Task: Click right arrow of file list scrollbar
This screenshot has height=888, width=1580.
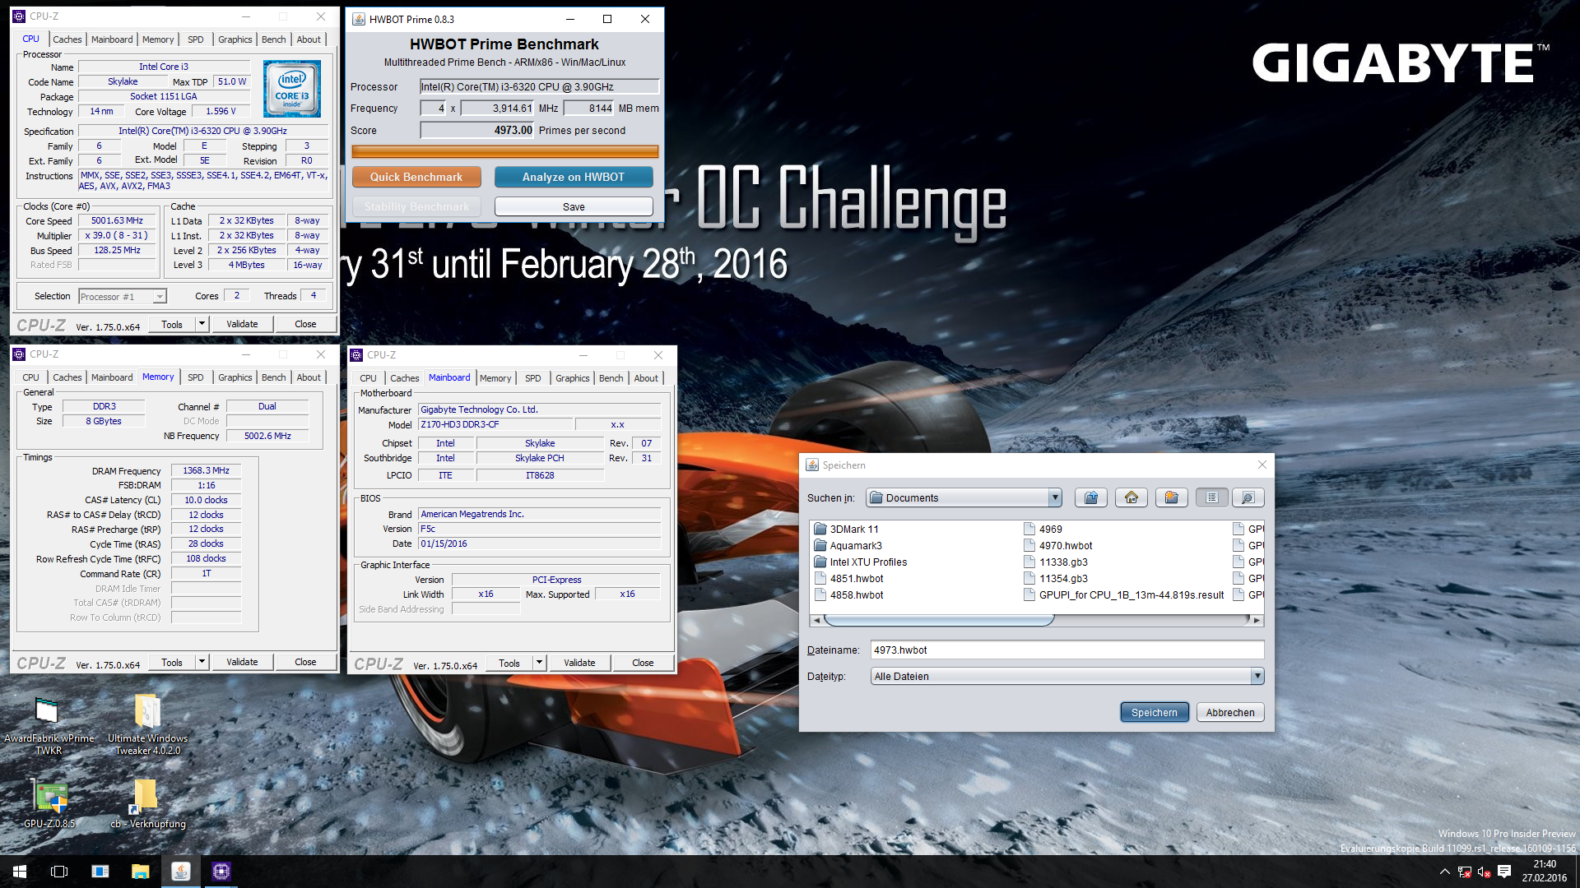Action: tap(1257, 620)
